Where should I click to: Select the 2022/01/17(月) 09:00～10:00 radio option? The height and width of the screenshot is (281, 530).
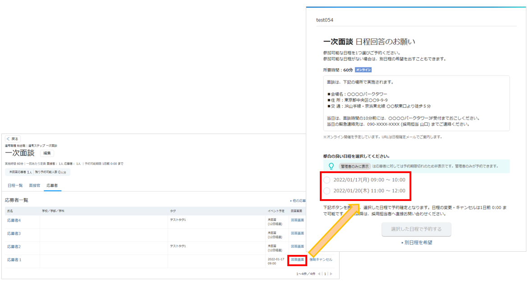point(327,180)
